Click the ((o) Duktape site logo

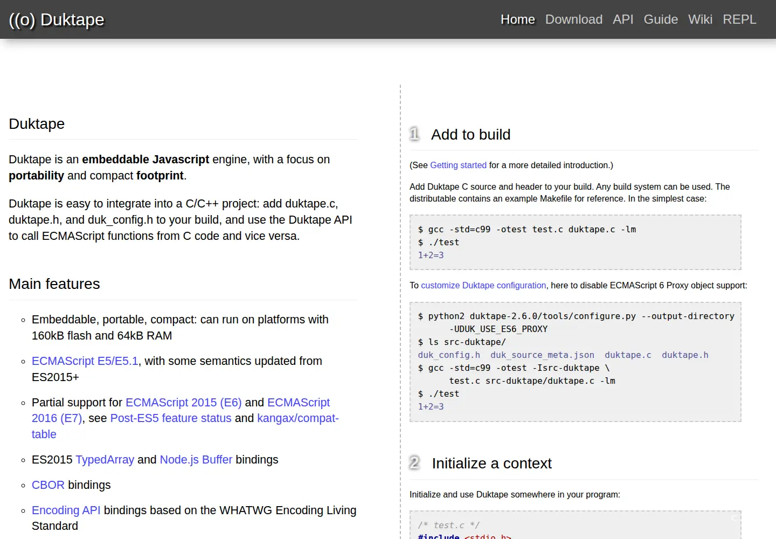click(57, 19)
